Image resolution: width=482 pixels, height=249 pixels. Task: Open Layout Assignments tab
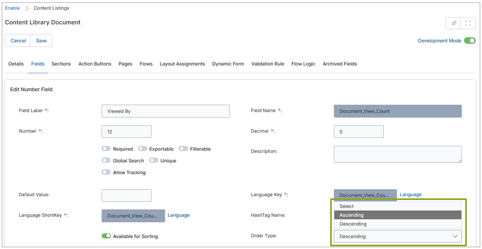tap(182, 64)
